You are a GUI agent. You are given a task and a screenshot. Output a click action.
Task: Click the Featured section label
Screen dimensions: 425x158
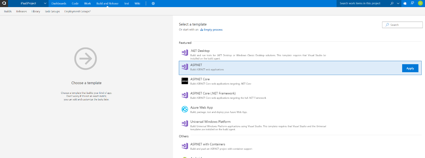click(185, 43)
